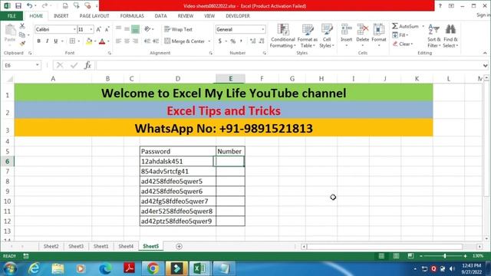
Task: Click the formula bar input
Action: click(289, 65)
